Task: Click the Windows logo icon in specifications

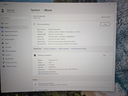Action: pos(35,55)
